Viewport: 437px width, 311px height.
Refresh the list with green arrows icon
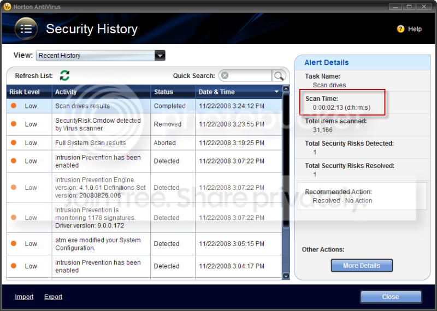point(64,75)
